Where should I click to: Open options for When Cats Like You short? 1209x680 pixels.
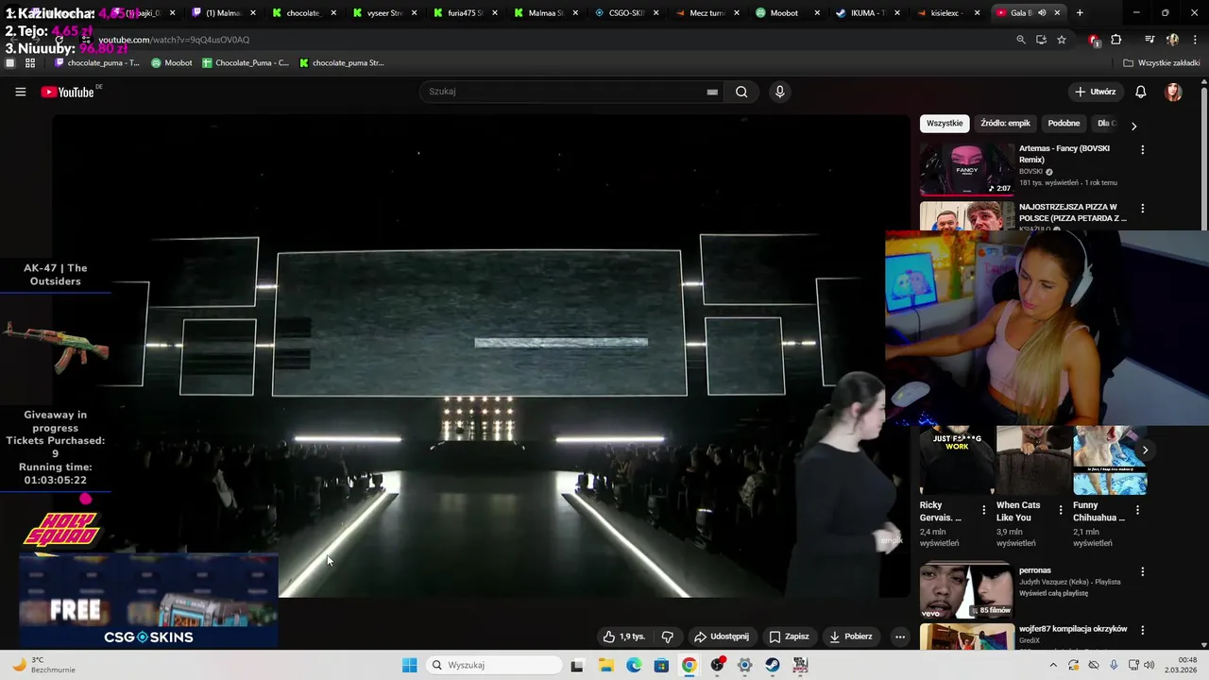(1060, 510)
